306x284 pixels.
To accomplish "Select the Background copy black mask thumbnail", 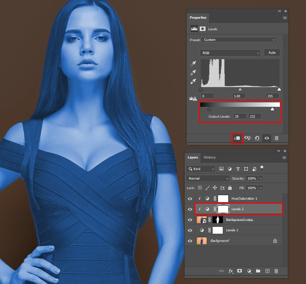I will (218, 220).
